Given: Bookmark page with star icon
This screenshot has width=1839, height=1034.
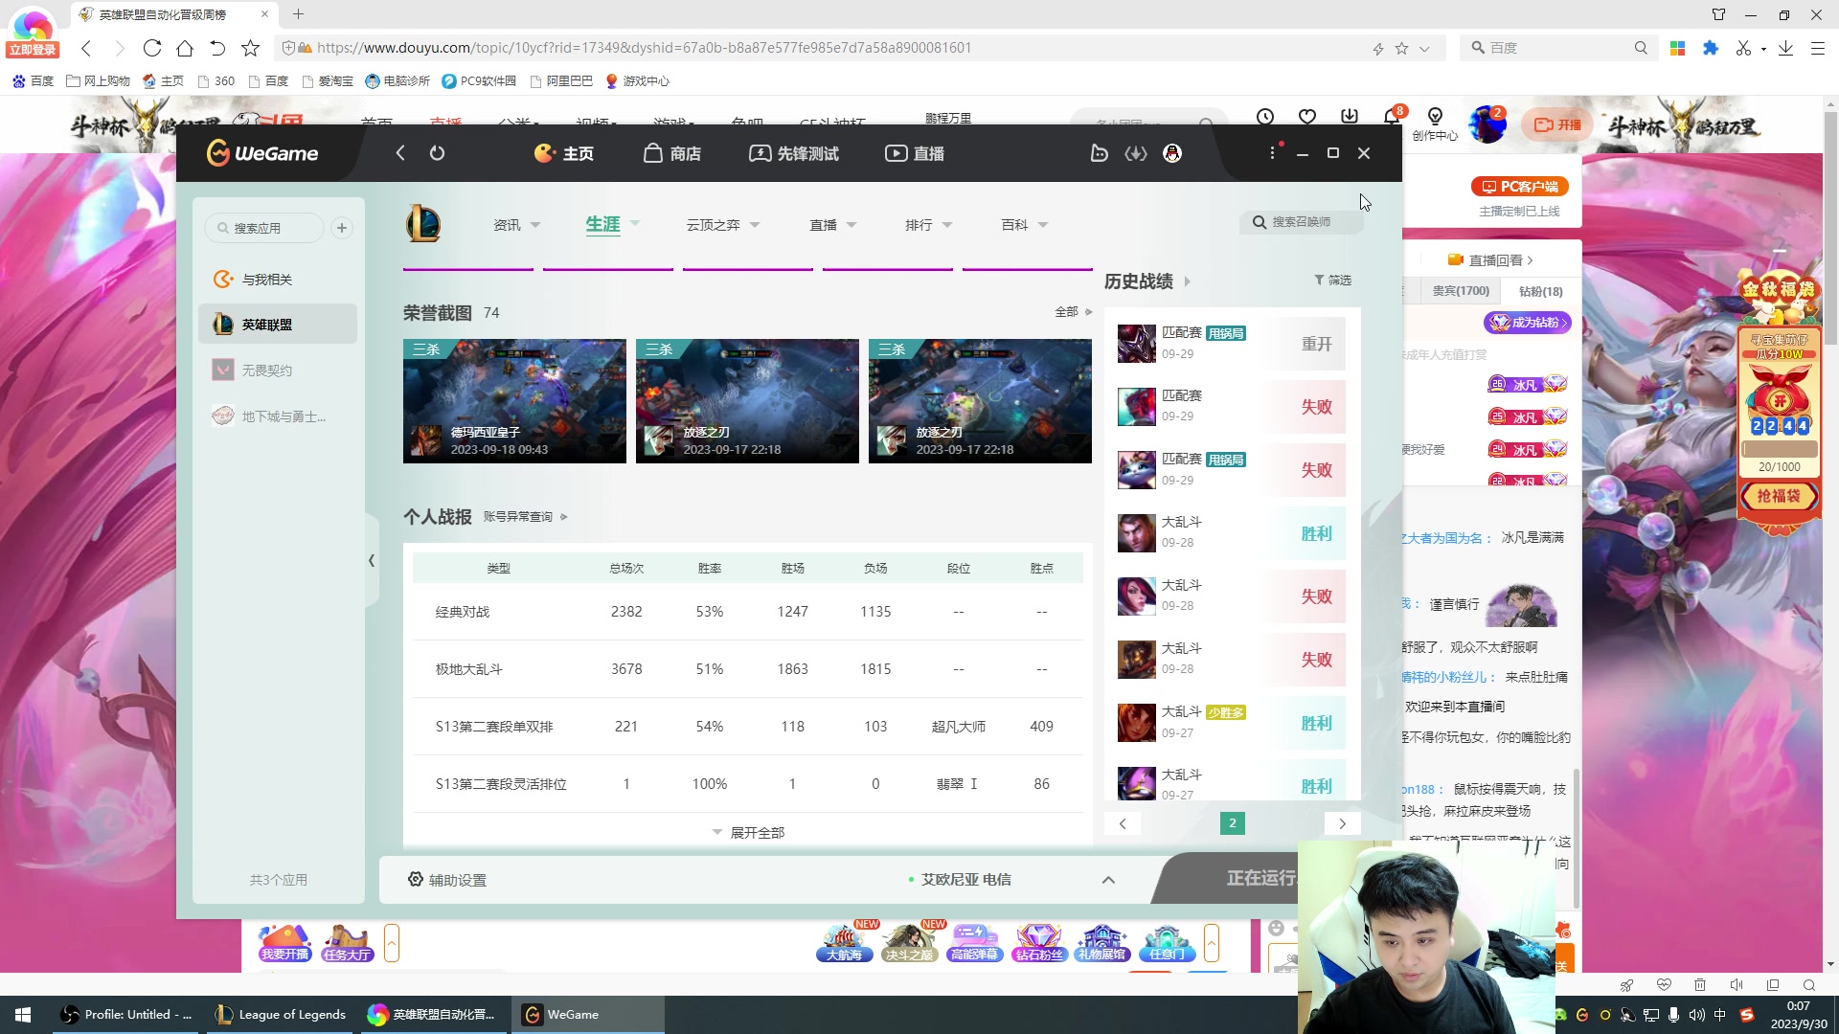Looking at the screenshot, I should point(250,48).
